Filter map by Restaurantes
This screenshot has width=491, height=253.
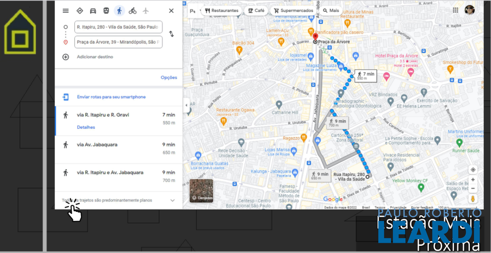click(222, 11)
